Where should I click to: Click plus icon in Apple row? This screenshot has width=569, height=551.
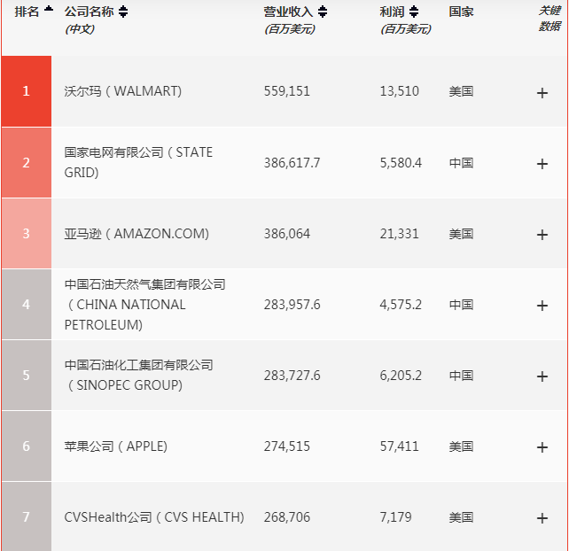[x=542, y=447]
